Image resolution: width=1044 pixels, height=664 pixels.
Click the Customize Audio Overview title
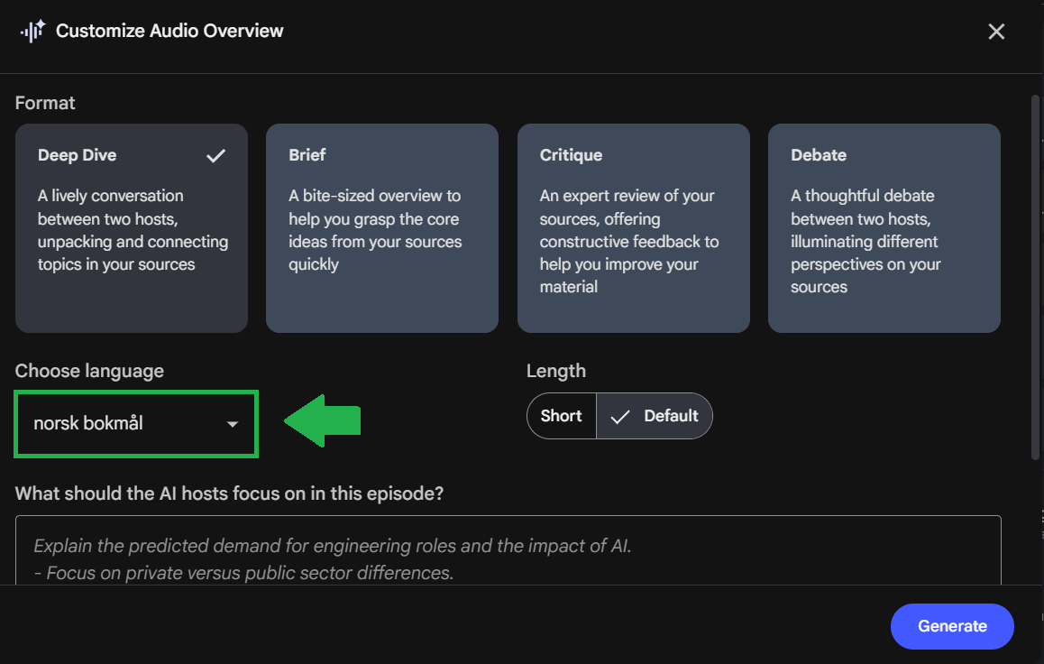[x=169, y=31]
